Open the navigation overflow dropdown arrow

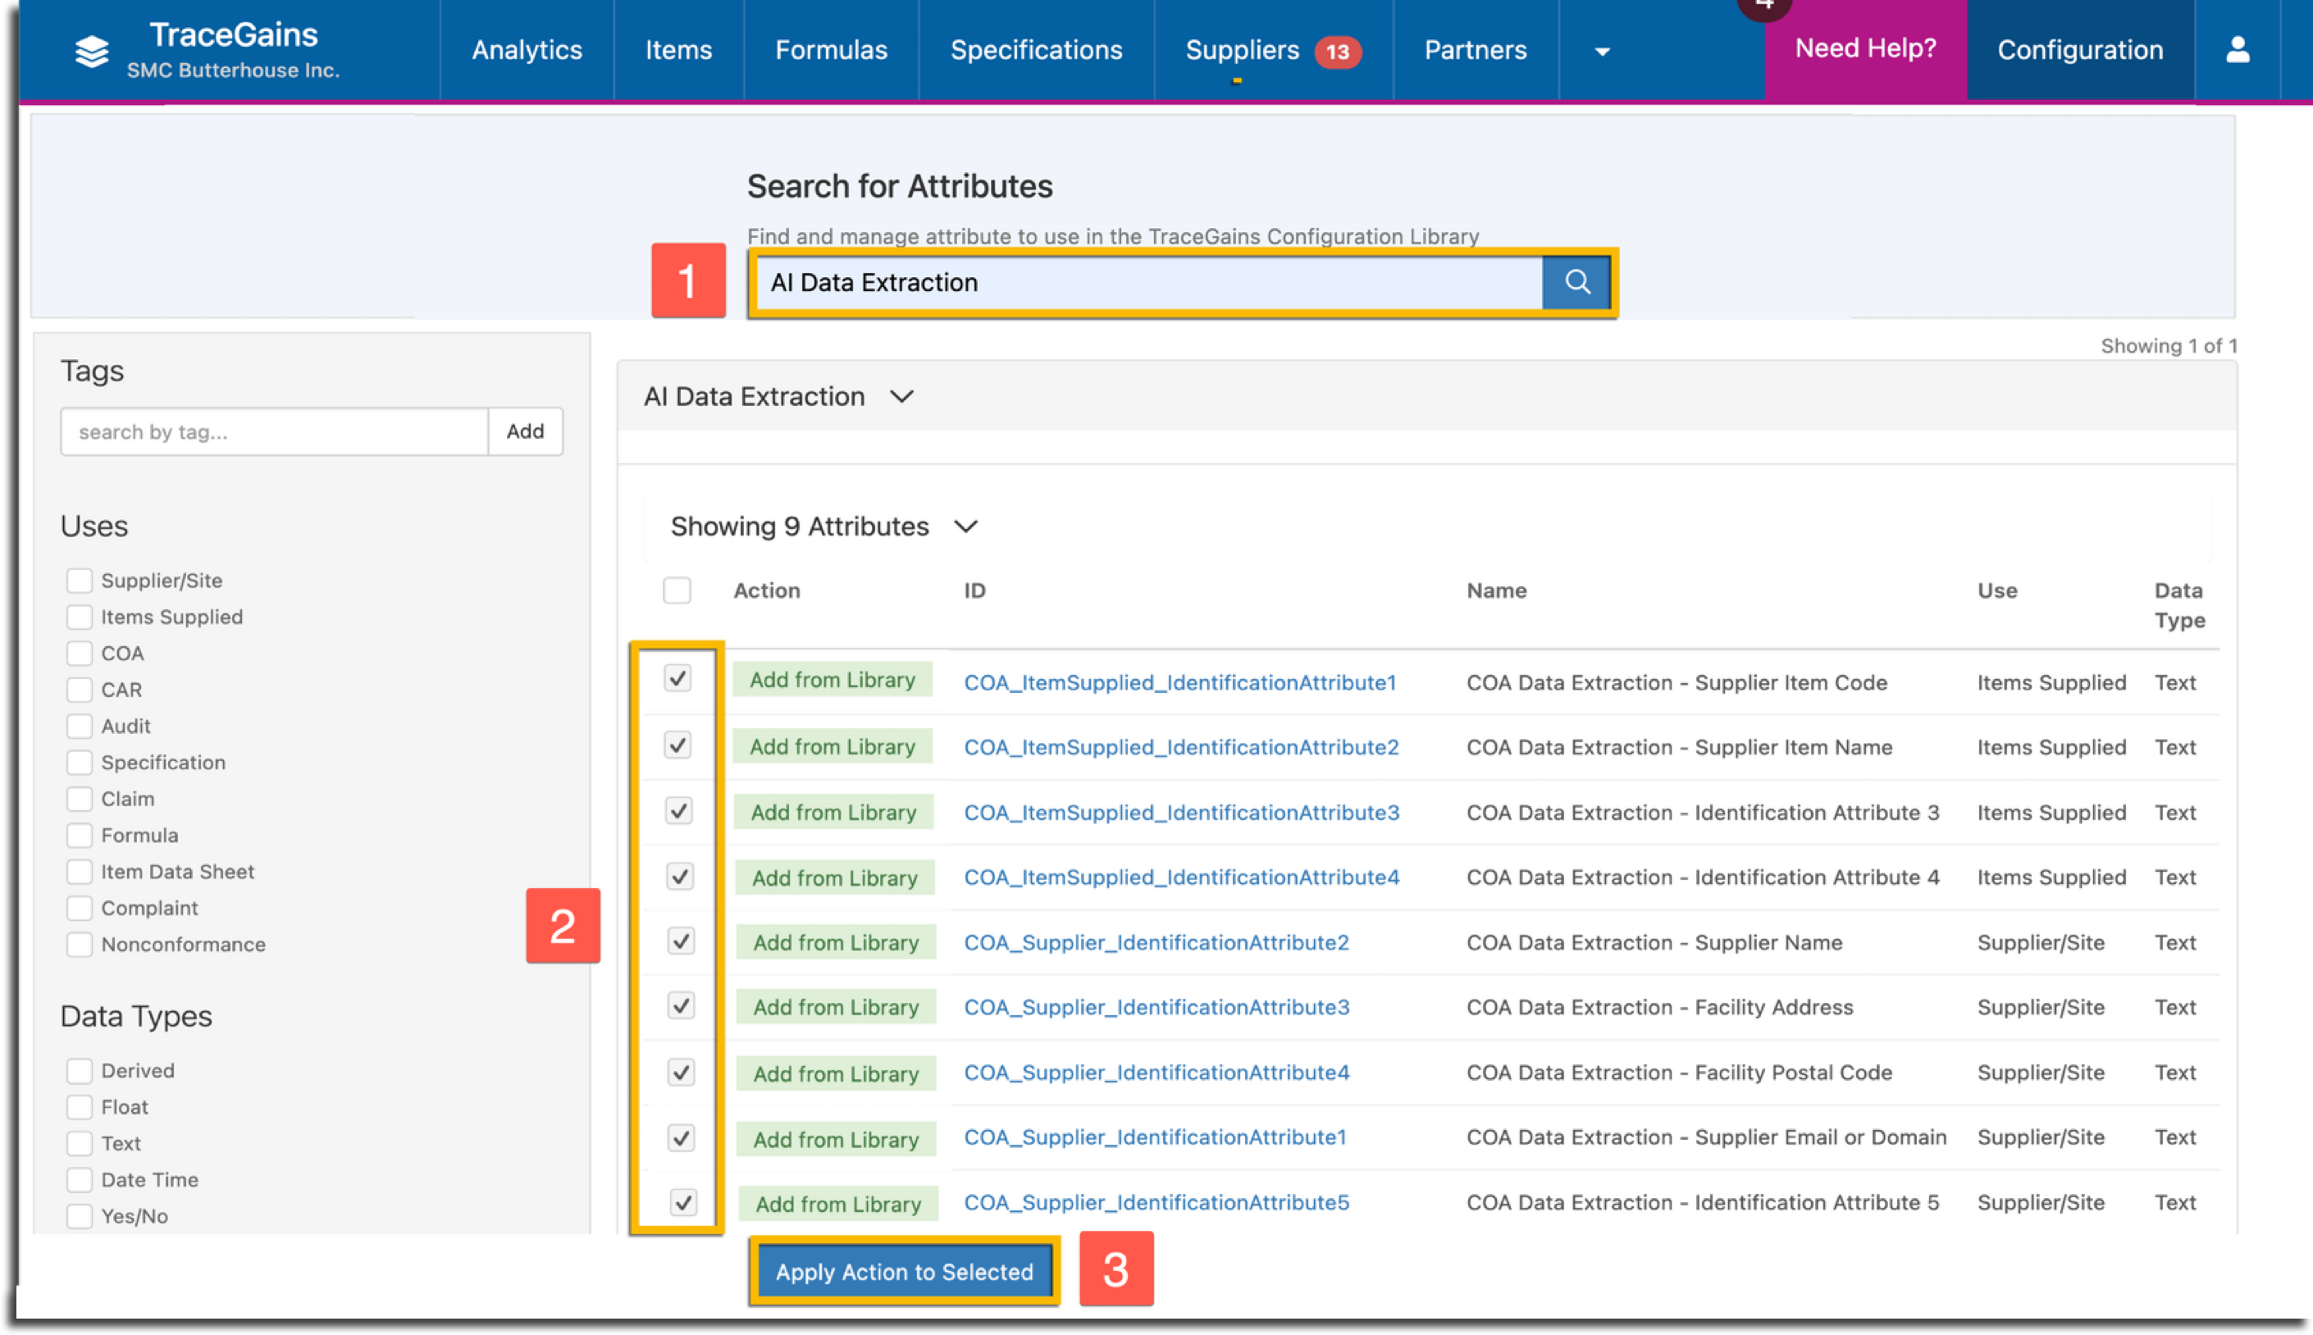(x=1601, y=52)
